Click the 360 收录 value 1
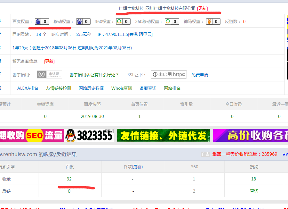The width and height of the screenshot is (288, 209). click(194, 179)
